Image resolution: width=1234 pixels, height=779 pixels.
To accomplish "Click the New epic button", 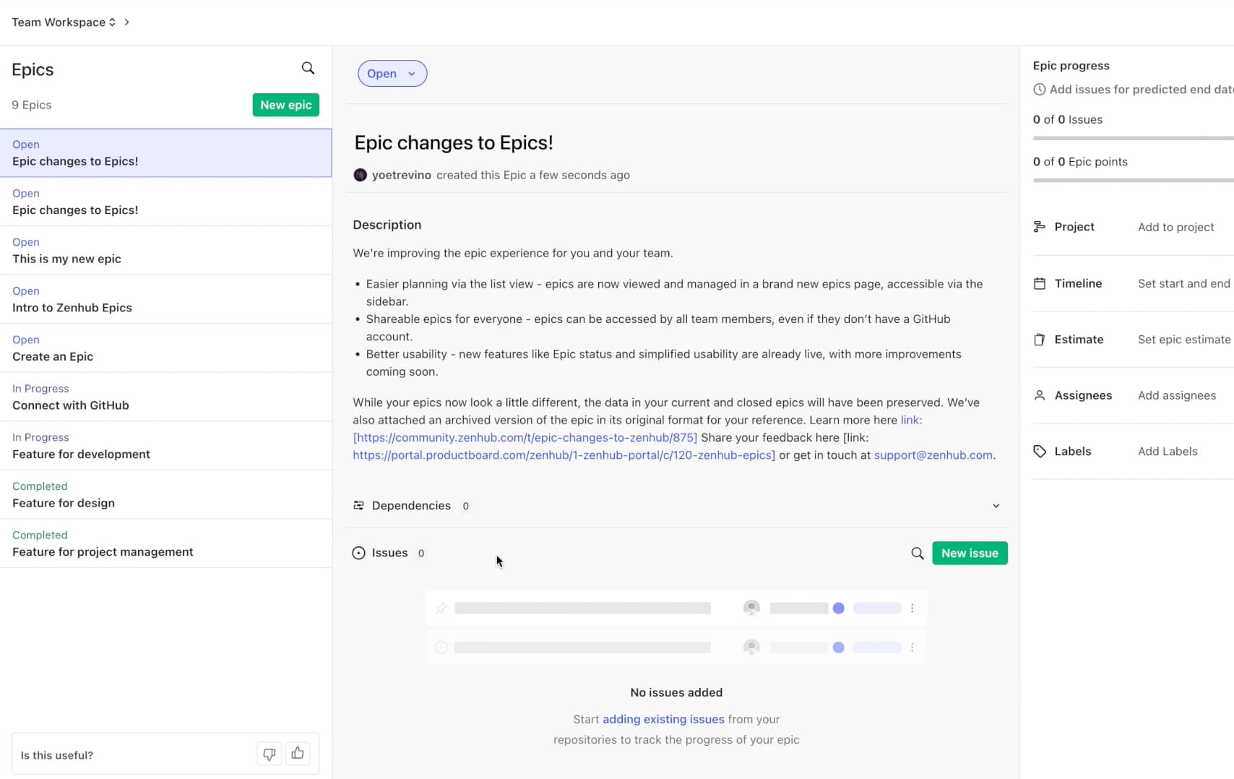I will coord(285,105).
